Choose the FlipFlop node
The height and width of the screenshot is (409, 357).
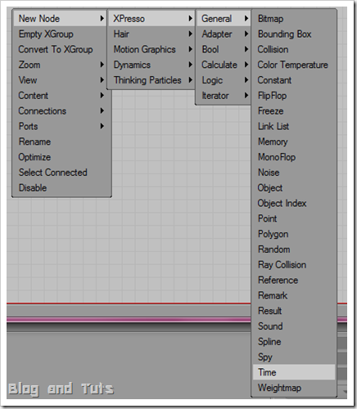294,96
